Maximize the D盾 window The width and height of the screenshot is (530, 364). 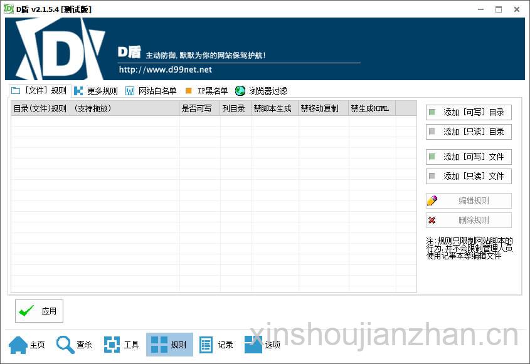point(499,9)
